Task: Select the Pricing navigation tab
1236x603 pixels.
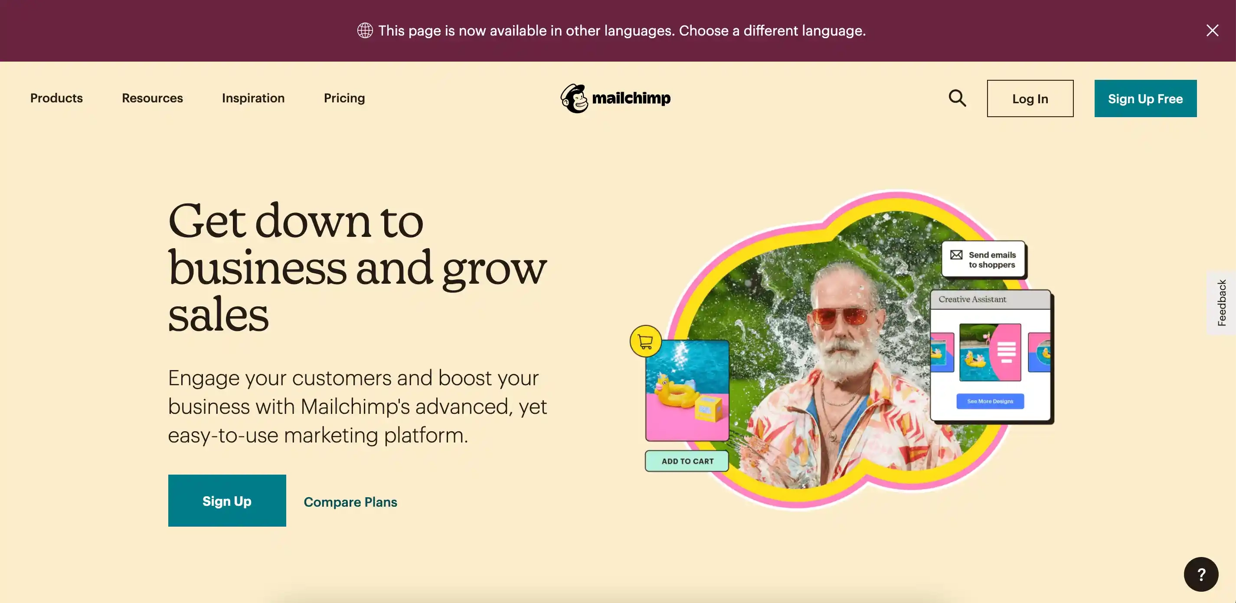Action: (x=344, y=98)
